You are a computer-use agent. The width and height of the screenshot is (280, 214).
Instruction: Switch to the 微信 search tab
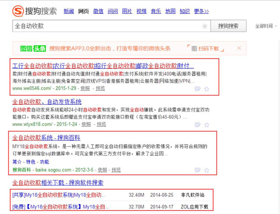98,11
